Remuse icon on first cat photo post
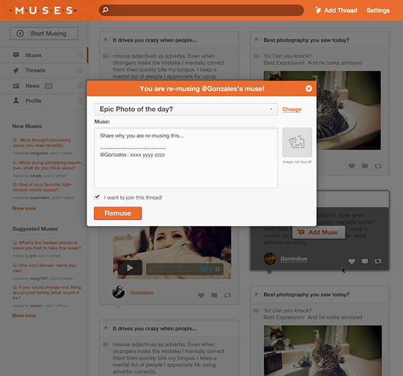This screenshot has width=403, height=376. coord(377,167)
